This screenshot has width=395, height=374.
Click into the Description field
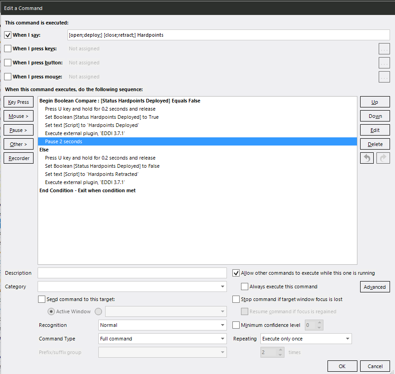132,273
